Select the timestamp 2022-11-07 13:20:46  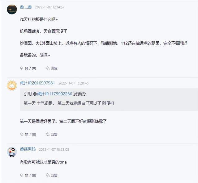(74, 83)
